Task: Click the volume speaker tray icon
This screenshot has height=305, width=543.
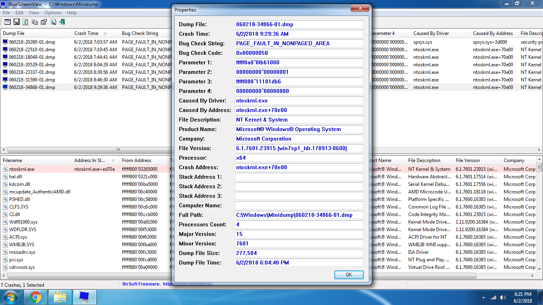Action: (x=503, y=297)
